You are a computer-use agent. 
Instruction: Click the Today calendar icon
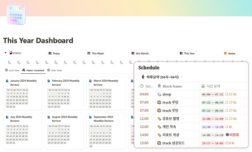(50, 53)
